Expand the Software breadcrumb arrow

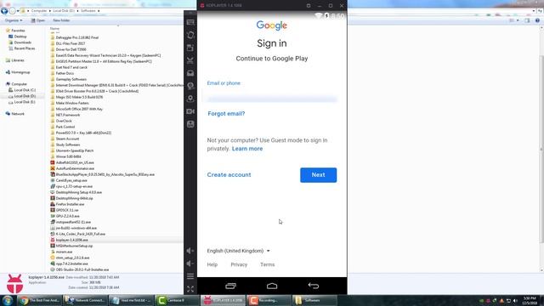coord(99,11)
